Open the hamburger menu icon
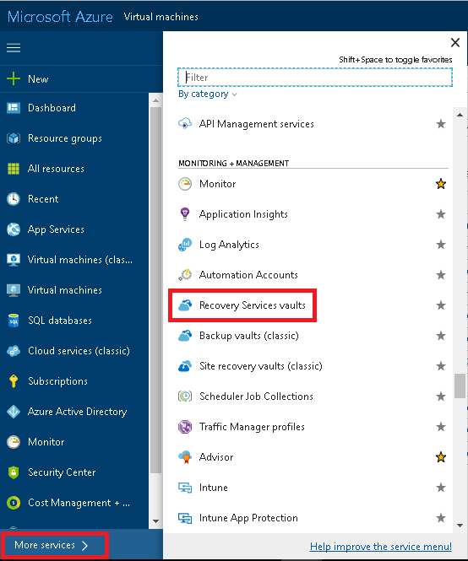 tap(14, 47)
